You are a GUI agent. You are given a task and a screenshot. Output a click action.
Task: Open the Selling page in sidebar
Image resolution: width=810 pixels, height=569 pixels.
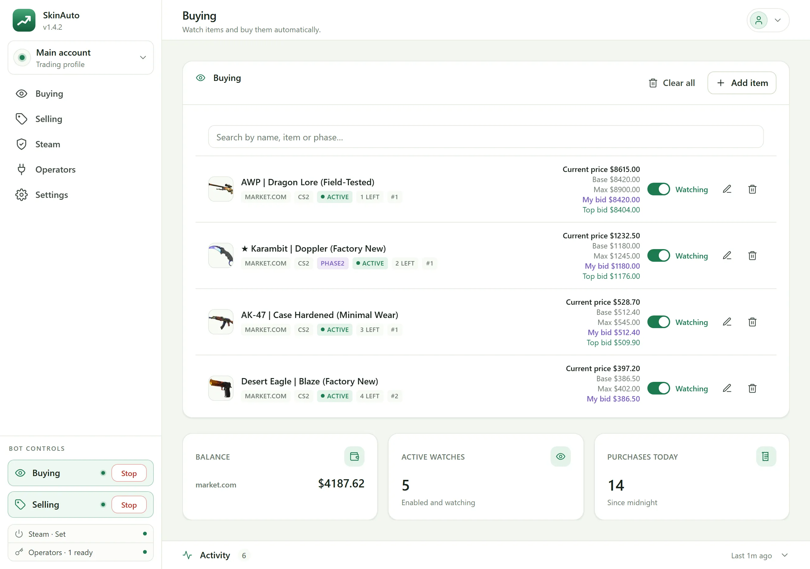coord(81,119)
